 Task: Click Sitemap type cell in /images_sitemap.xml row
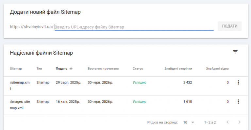(43, 101)
